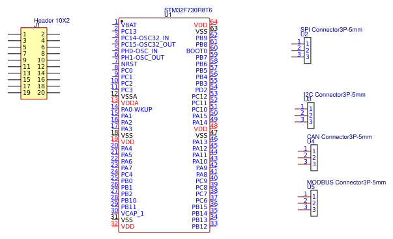Click the J1 header yellow body

click(x=34, y=64)
